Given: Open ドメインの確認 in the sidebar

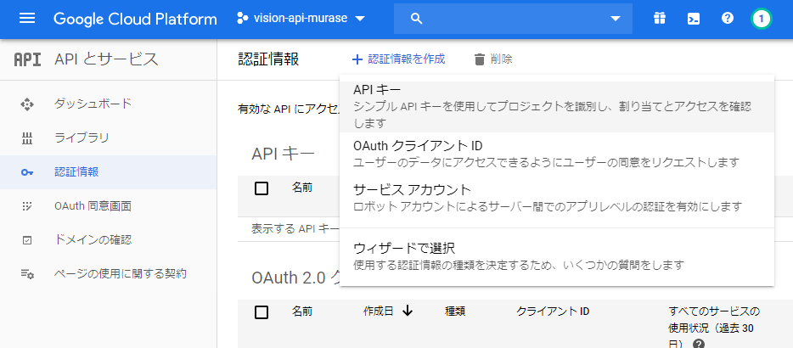Looking at the screenshot, I should [108, 239].
